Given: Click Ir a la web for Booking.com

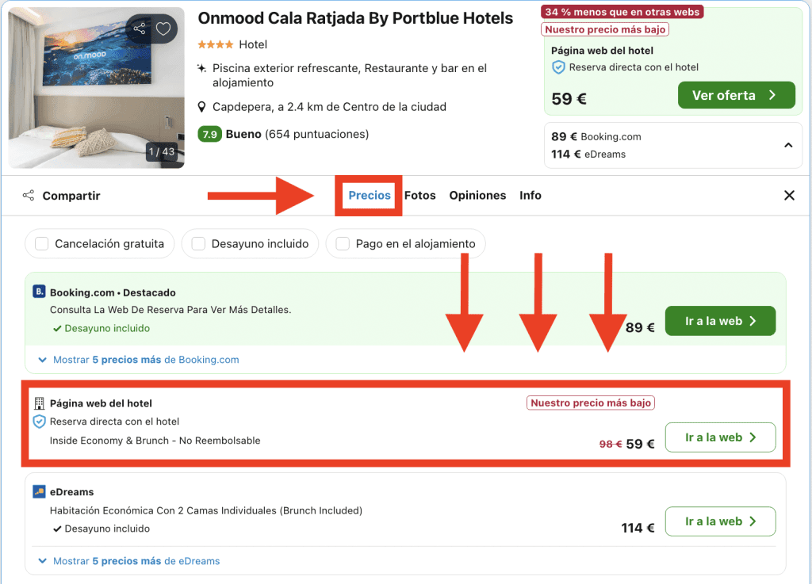Looking at the screenshot, I should tap(719, 321).
